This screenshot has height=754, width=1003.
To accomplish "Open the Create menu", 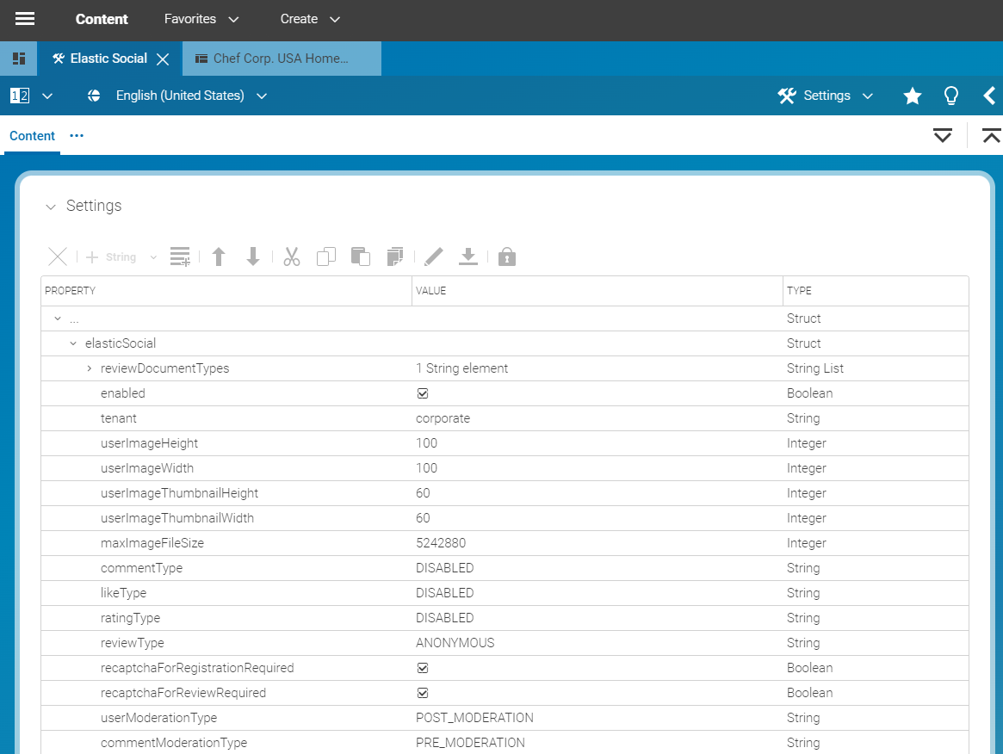I will point(309,19).
